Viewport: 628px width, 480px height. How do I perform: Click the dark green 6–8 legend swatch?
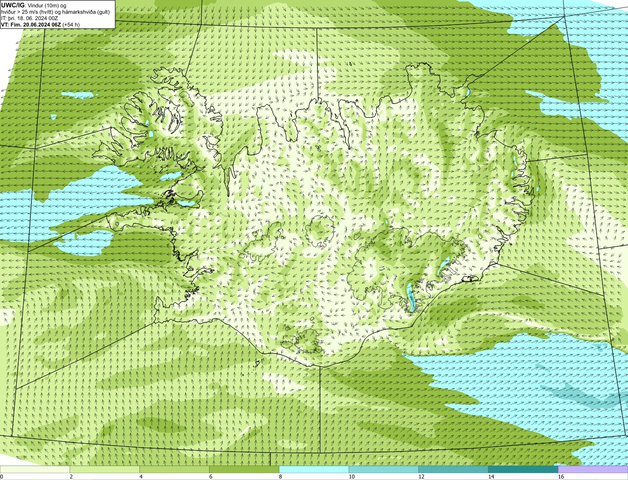[244, 470]
